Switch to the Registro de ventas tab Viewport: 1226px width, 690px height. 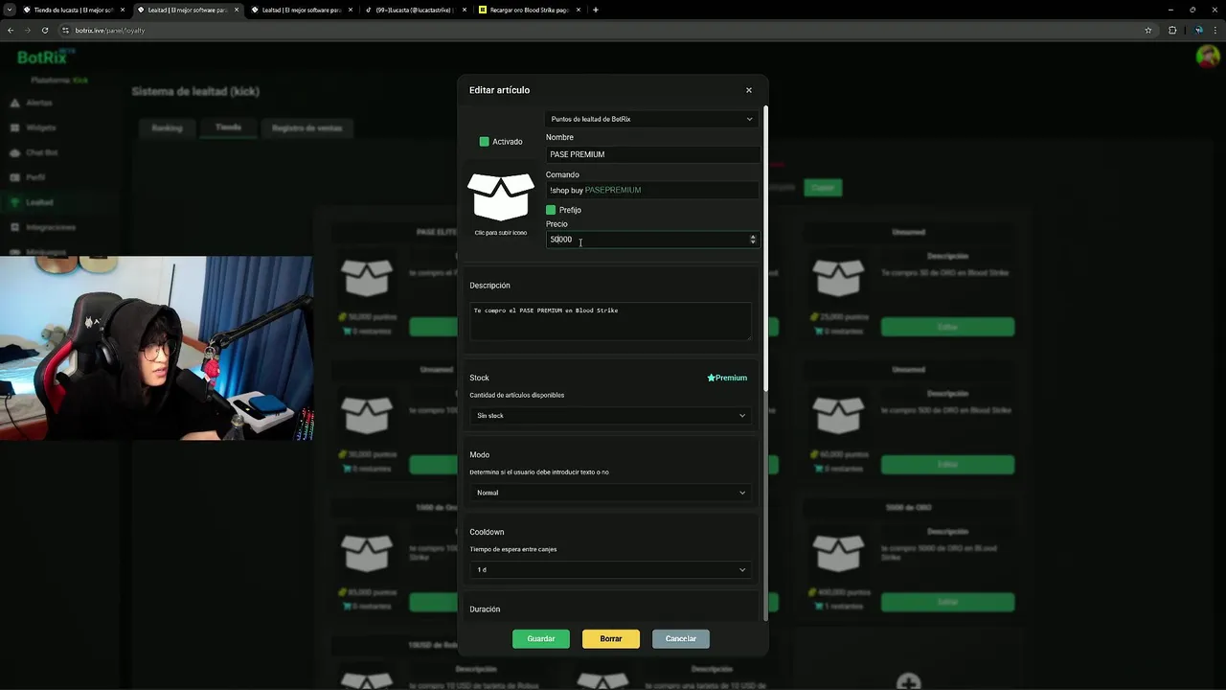[x=306, y=127]
